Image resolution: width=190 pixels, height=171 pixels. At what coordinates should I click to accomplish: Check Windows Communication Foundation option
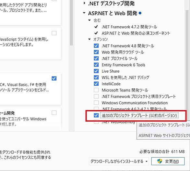pos(96,103)
